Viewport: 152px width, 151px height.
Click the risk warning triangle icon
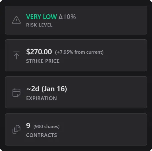pos(17,20)
